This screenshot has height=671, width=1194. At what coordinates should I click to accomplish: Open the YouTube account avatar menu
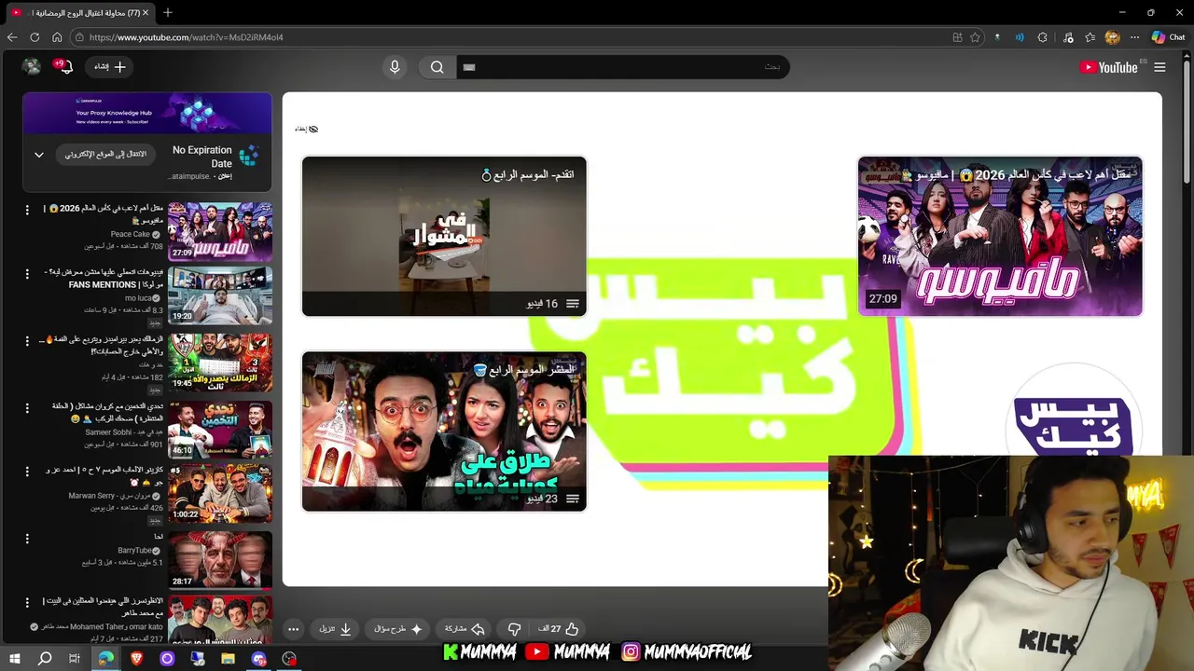(32, 67)
